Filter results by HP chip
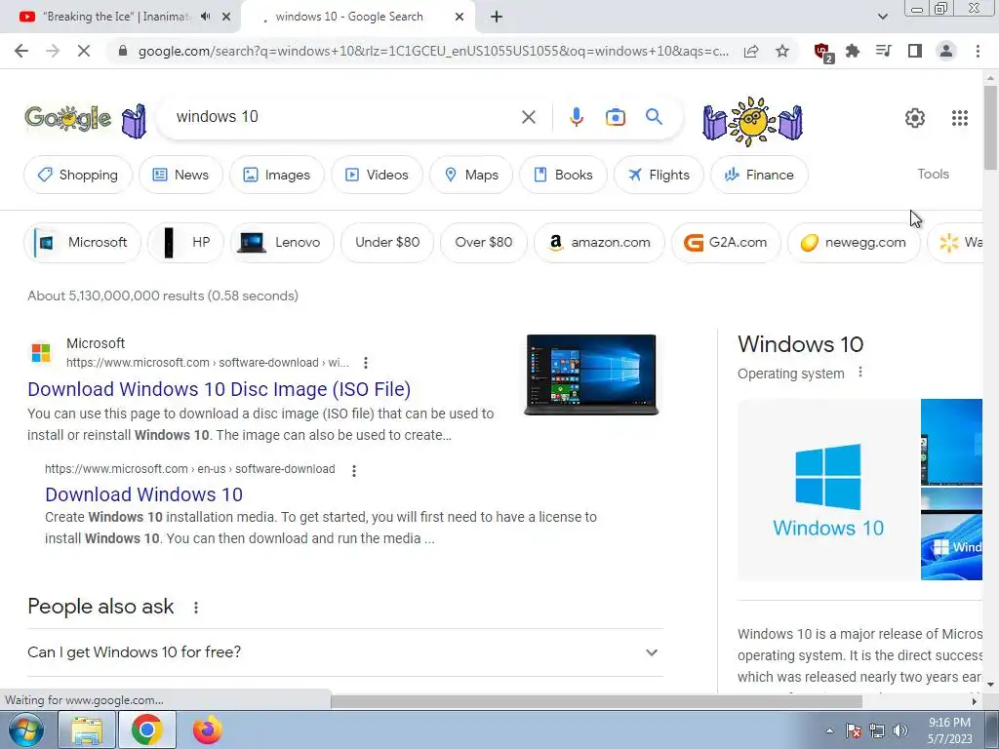Screen dimensions: 999x749 (185, 243)
